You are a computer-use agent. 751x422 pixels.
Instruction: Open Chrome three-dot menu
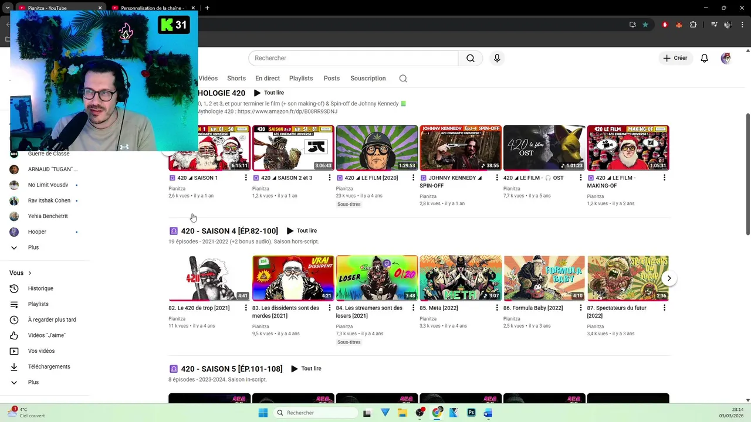(x=742, y=25)
